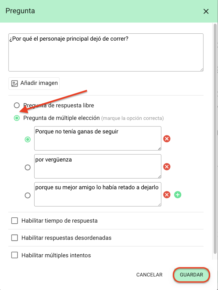
Task: Delete the 'Porque no tenía ganas' answer option
Action: click(166, 139)
